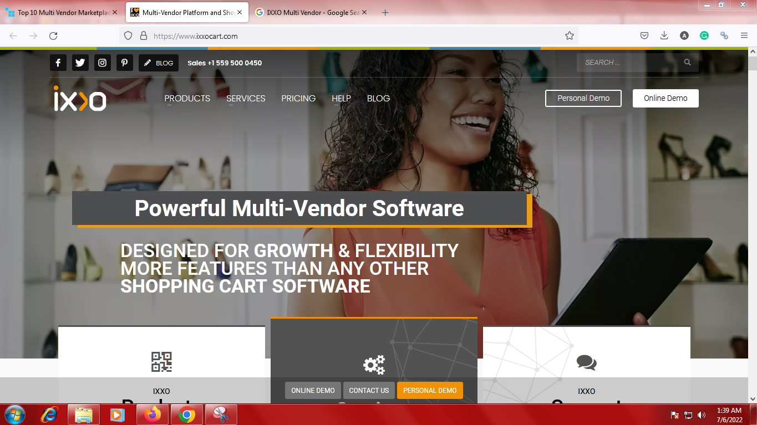Click the Grammarly extension icon
Screen dimensions: 757x425
(x=704, y=35)
